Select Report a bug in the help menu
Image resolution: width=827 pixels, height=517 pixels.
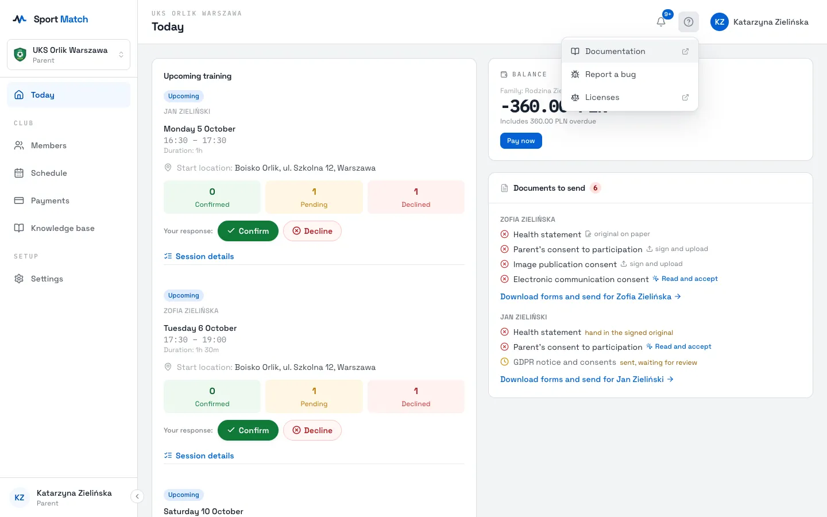(x=630, y=74)
